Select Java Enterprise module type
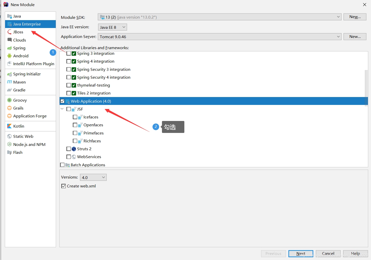371x260 pixels. [30, 24]
